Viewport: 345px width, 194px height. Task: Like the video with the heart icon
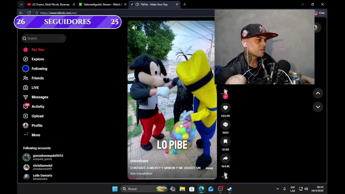(225, 108)
